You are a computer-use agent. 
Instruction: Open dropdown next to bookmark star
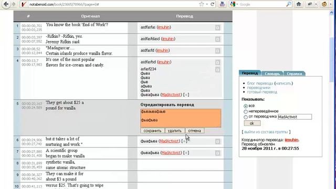tap(207, 4)
